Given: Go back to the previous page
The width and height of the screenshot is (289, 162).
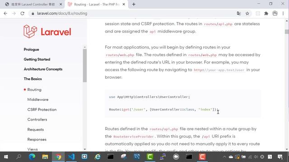Looking at the screenshot, I should (5, 13).
